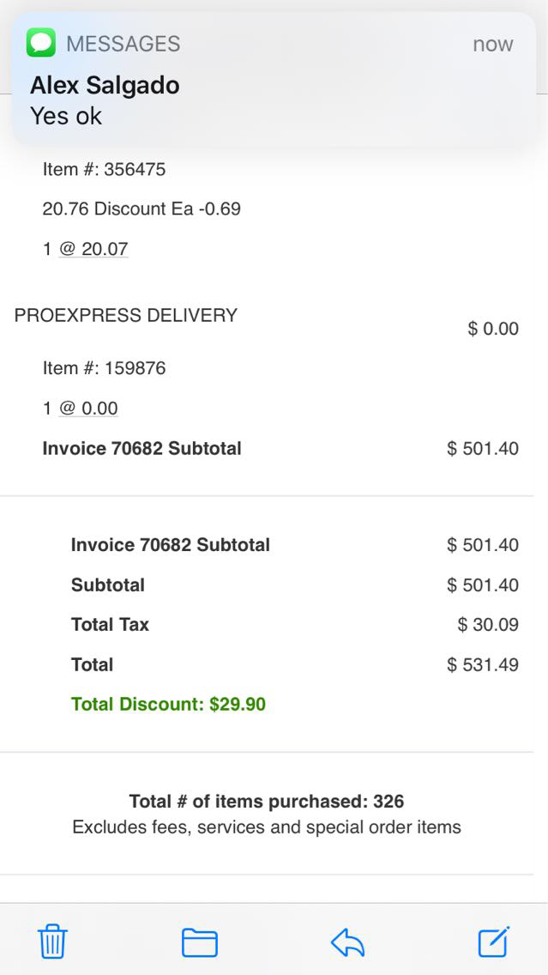The image size is (548, 975).
Task: Tap the Total Tax amount $30.09
Action: (488, 625)
